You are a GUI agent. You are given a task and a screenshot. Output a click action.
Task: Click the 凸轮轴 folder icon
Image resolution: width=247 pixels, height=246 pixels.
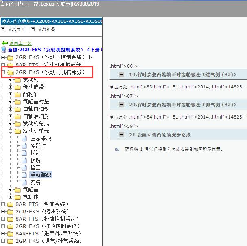click(x=17, y=94)
